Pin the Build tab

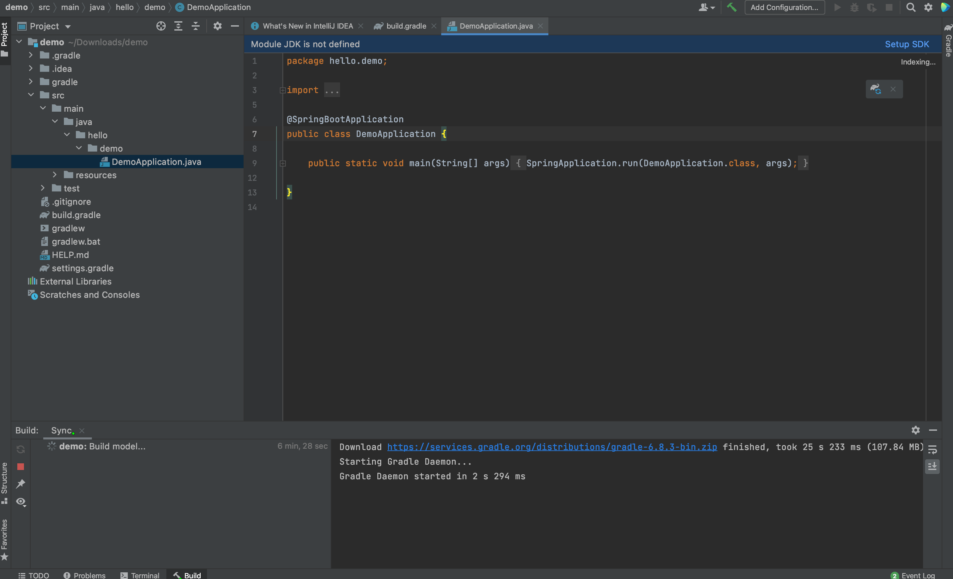click(x=21, y=484)
